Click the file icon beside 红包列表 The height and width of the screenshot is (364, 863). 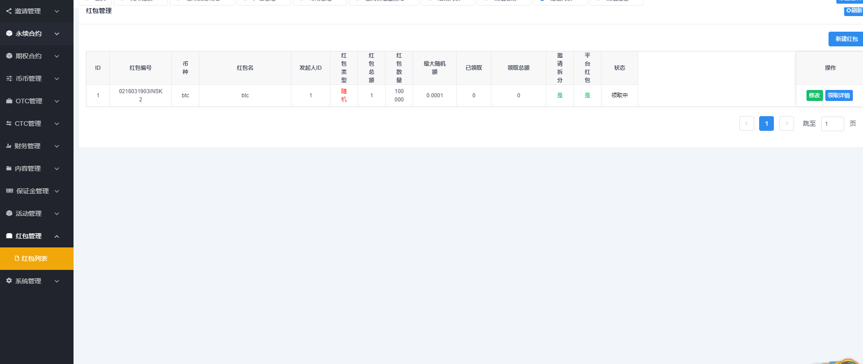pyautogui.click(x=17, y=258)
